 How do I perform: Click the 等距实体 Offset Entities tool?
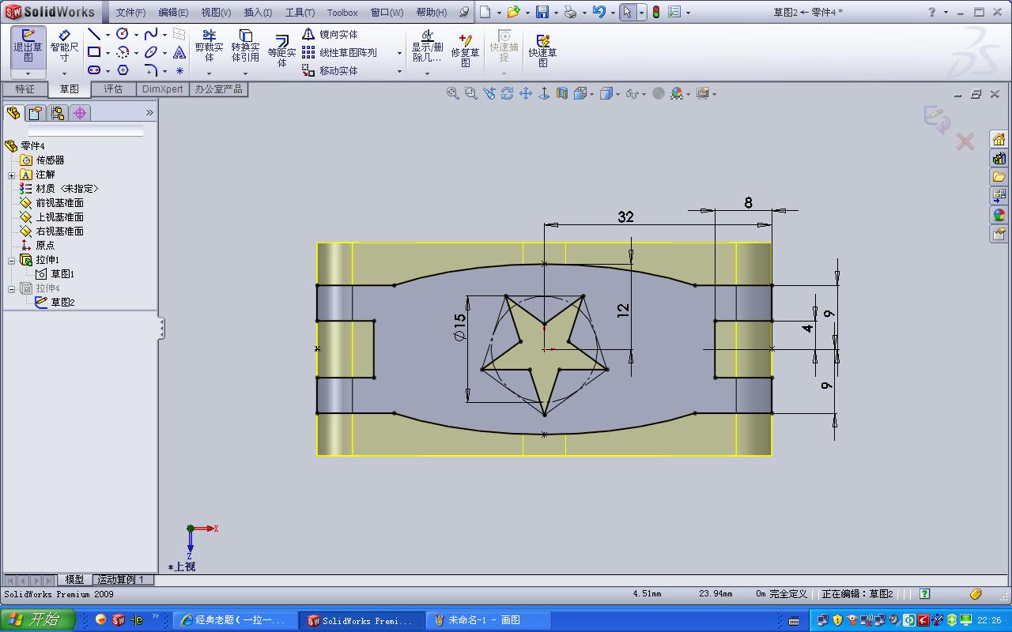pos(281,51)
